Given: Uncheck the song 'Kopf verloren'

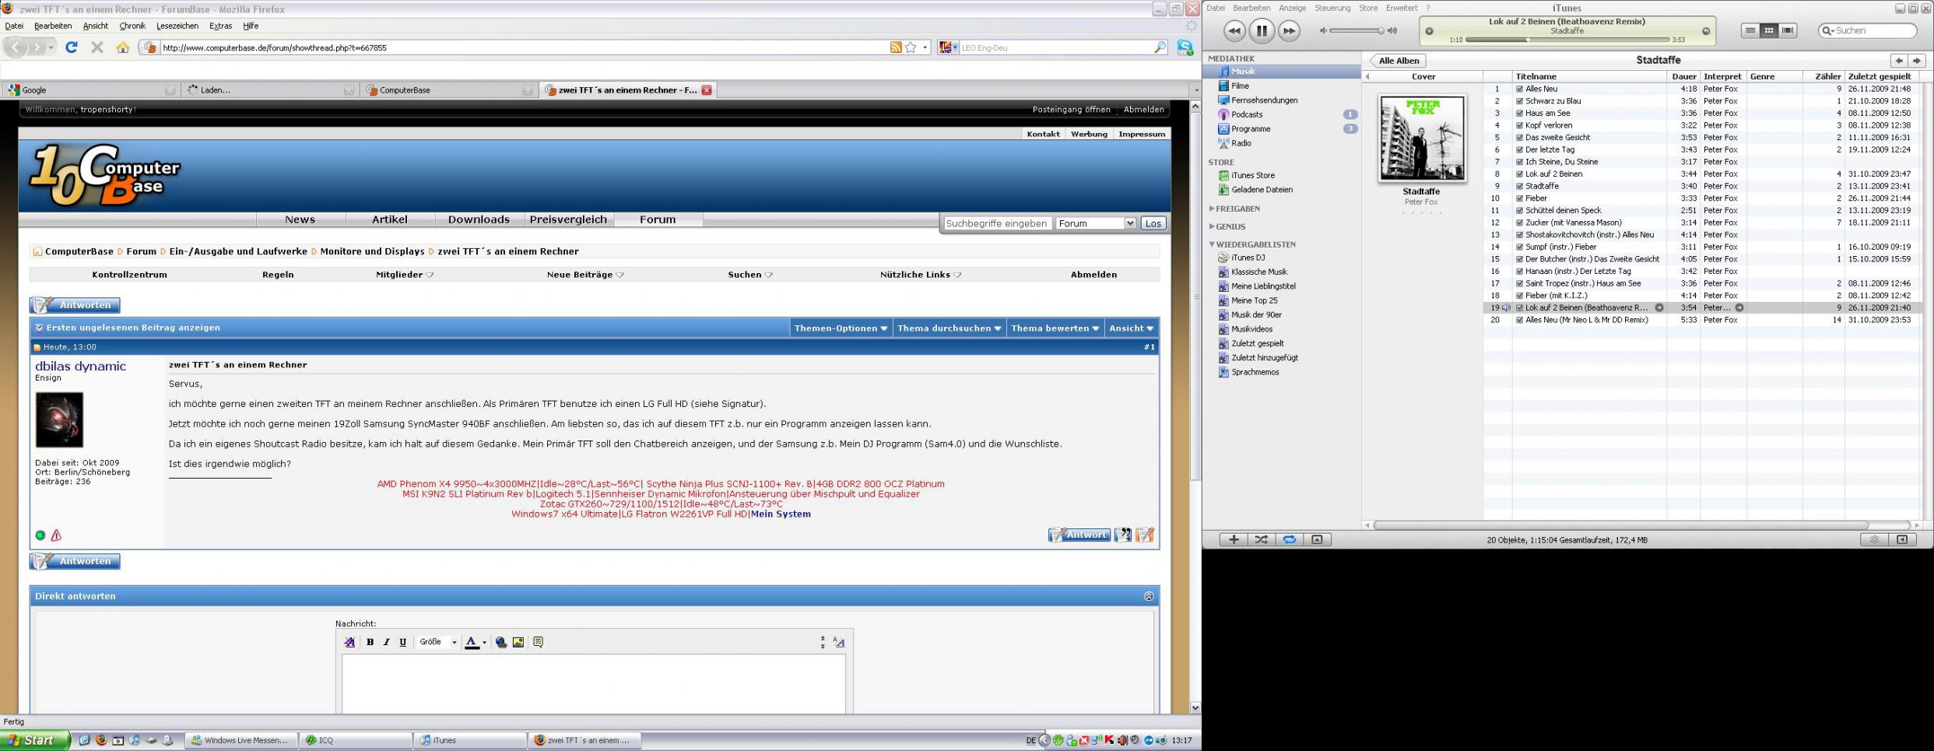Looking at the screenshot, I should click(1519, 125).
